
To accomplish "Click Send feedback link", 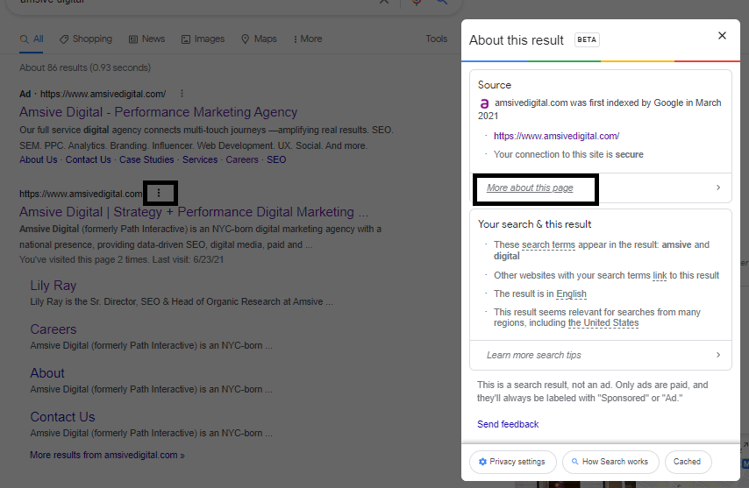I will click(508, 424).
